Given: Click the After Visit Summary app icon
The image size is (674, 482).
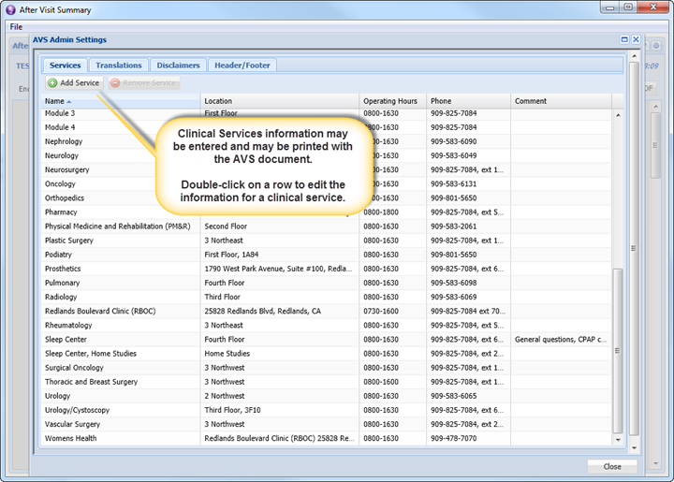Looking at the screenshot, I should pyautogui.click(x=10, y=9).
